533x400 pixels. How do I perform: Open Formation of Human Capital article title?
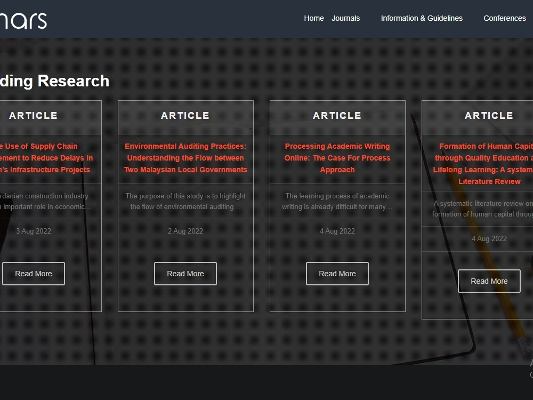(483, 164)
